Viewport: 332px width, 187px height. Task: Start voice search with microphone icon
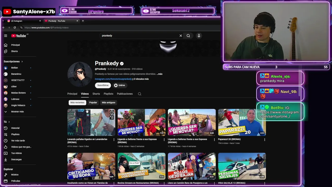199,36
